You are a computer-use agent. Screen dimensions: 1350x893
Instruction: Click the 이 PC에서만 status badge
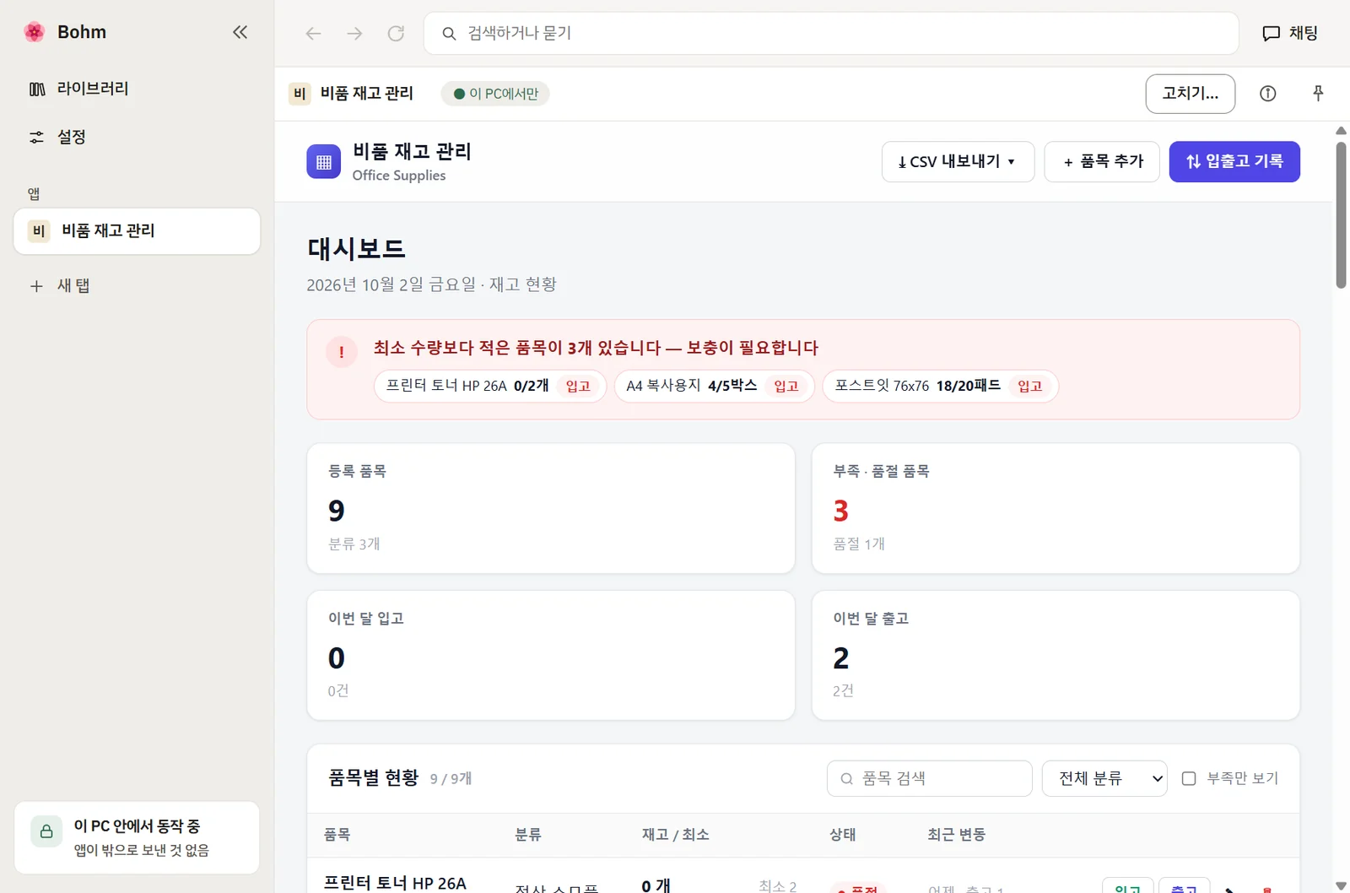(x=495, y=94)
